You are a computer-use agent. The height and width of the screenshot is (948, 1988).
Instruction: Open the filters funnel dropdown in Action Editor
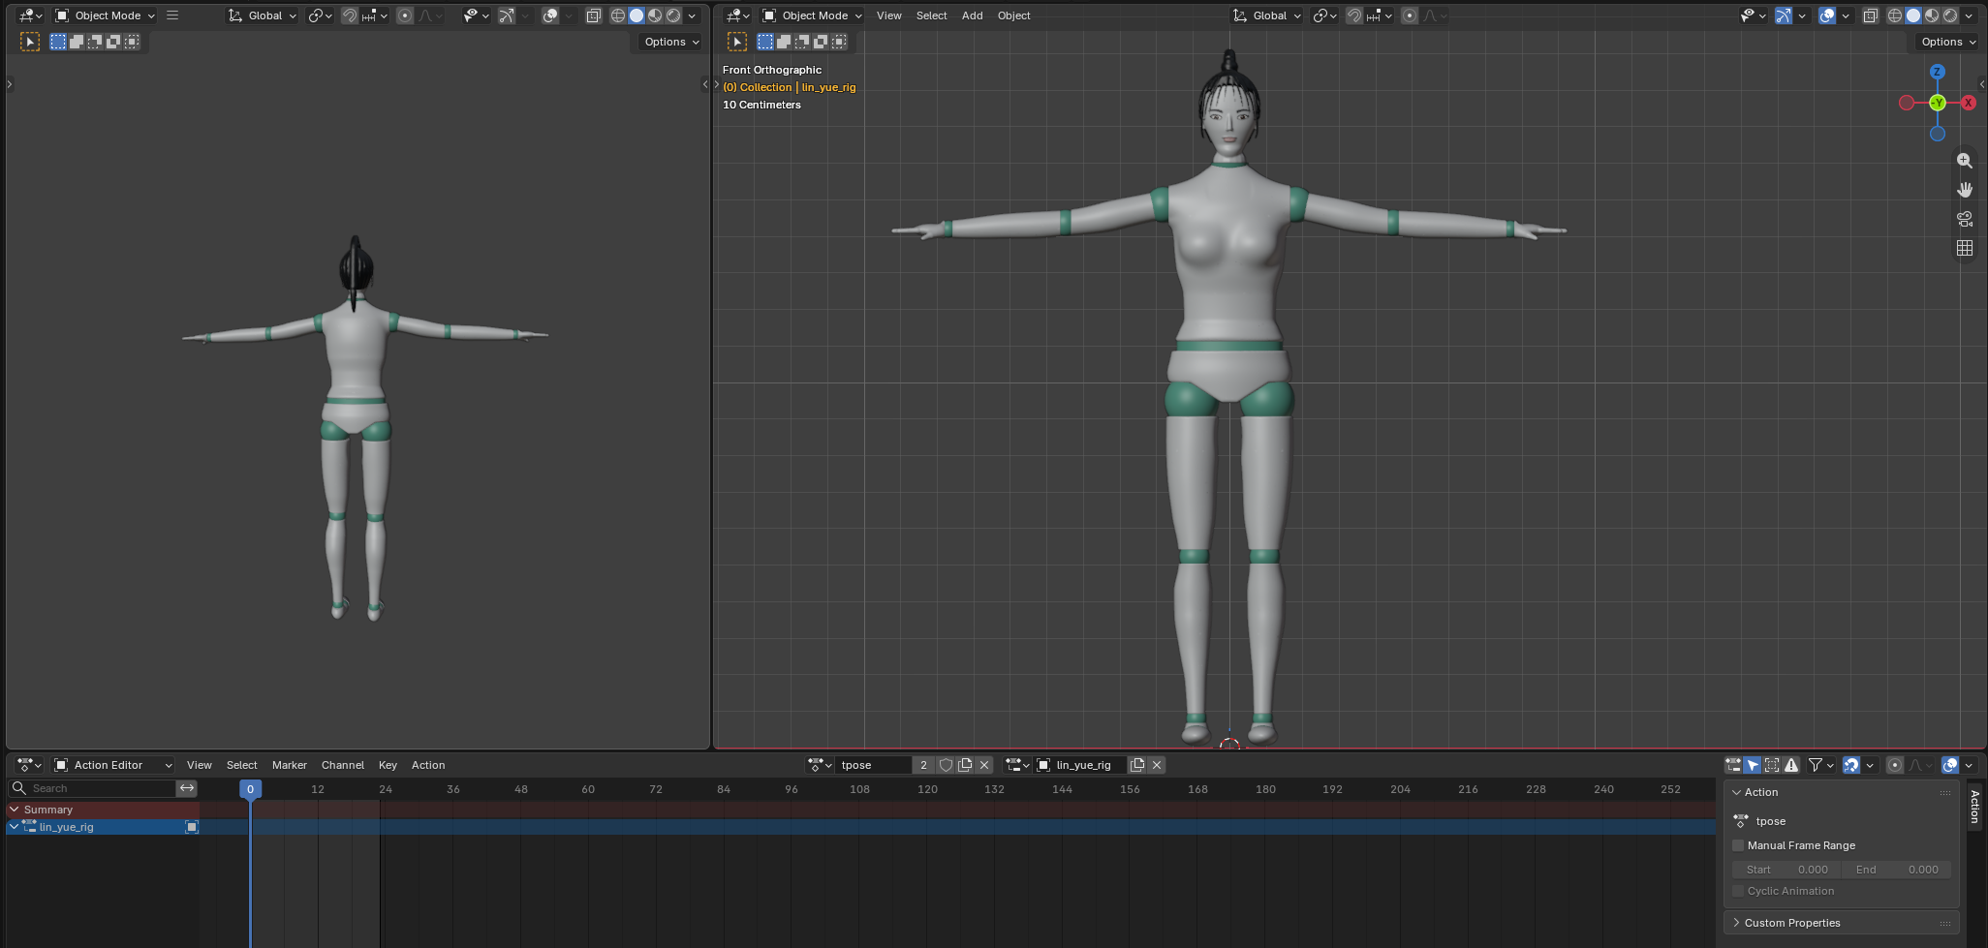point(1821,765)
